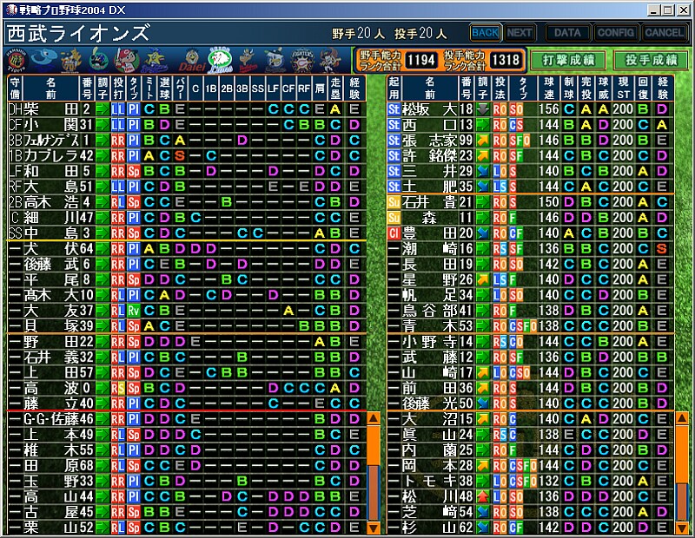Select the Kintetsu Buffaloes bull logo
This screenshot has width=695, height=538.
point(248,61)
